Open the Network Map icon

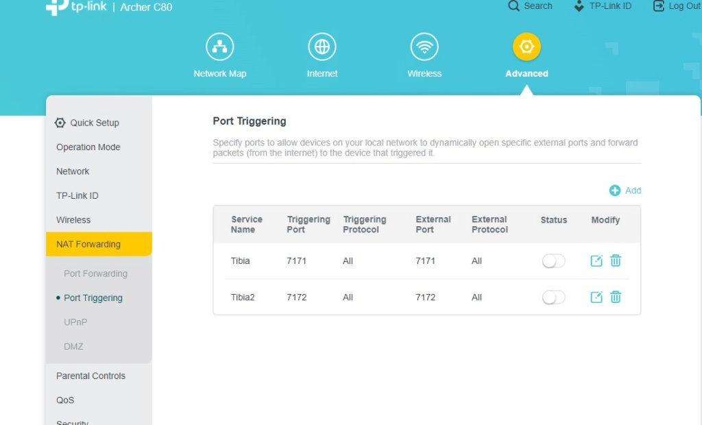click(219, 47)
